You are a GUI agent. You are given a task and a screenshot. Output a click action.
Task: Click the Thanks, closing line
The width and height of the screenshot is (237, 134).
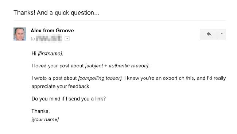click(40, 111)
